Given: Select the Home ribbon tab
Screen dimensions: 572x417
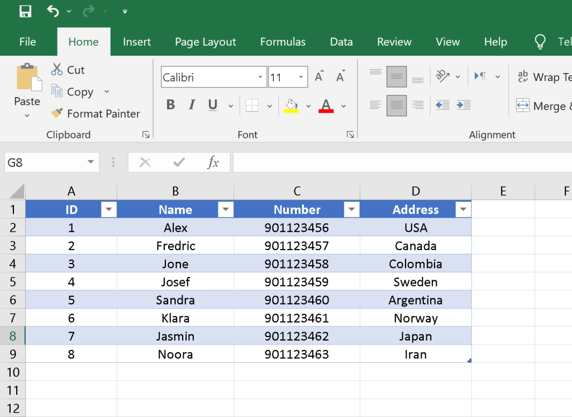Looking at the screenshot, I should [x=84, y=42].
